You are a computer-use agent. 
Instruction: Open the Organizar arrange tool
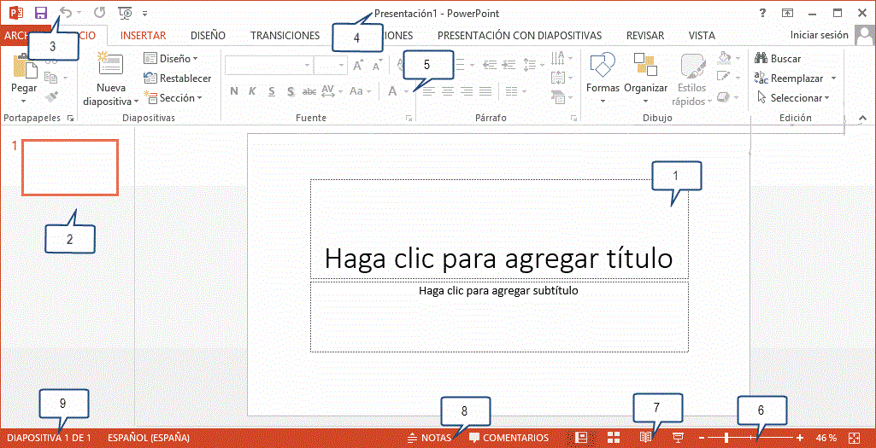(x=645, y=67)
